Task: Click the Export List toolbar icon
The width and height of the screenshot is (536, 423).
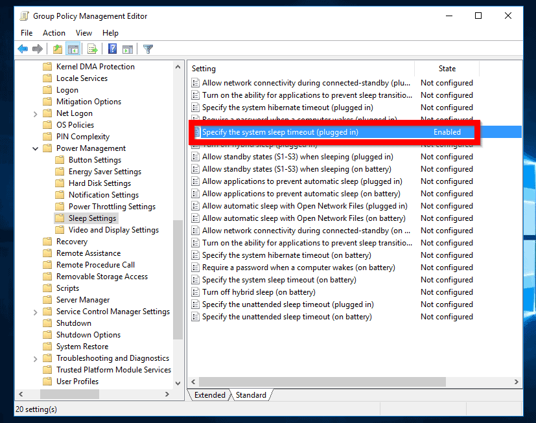Action: click(92, 49)
